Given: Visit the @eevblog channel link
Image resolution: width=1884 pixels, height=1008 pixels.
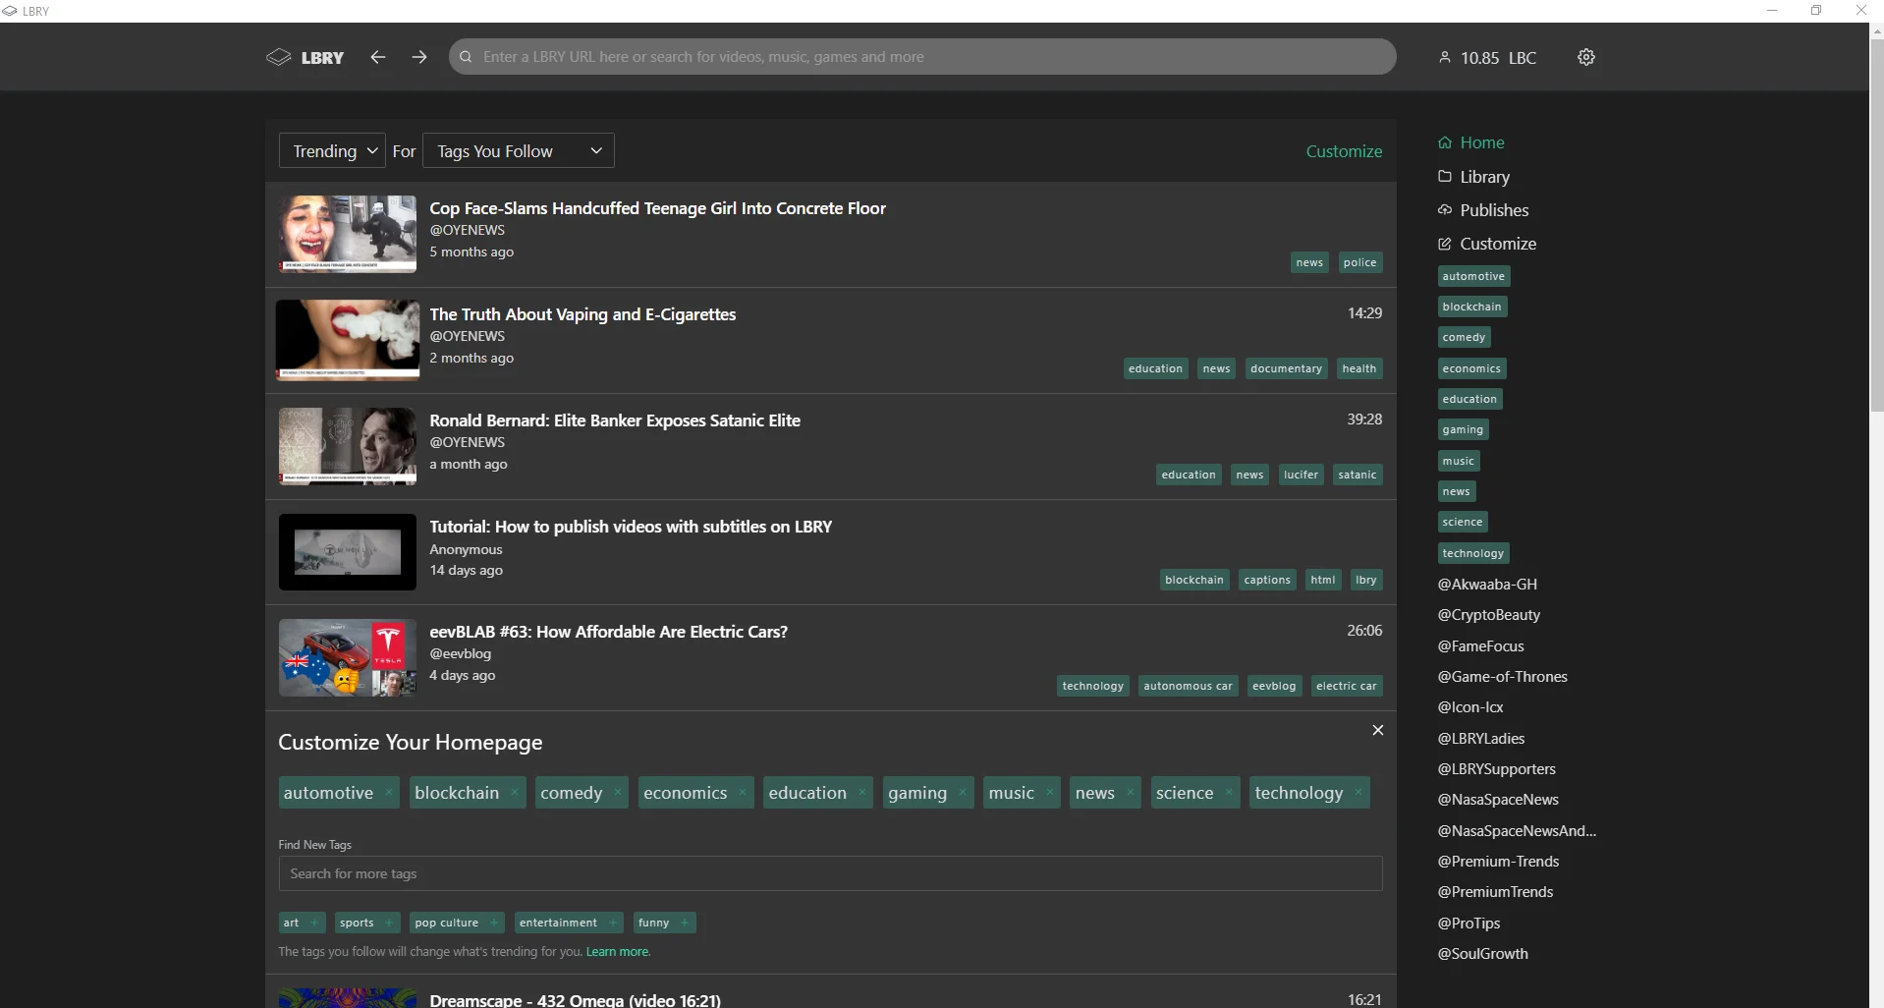Looking at the screenshot, I should 460,653.
